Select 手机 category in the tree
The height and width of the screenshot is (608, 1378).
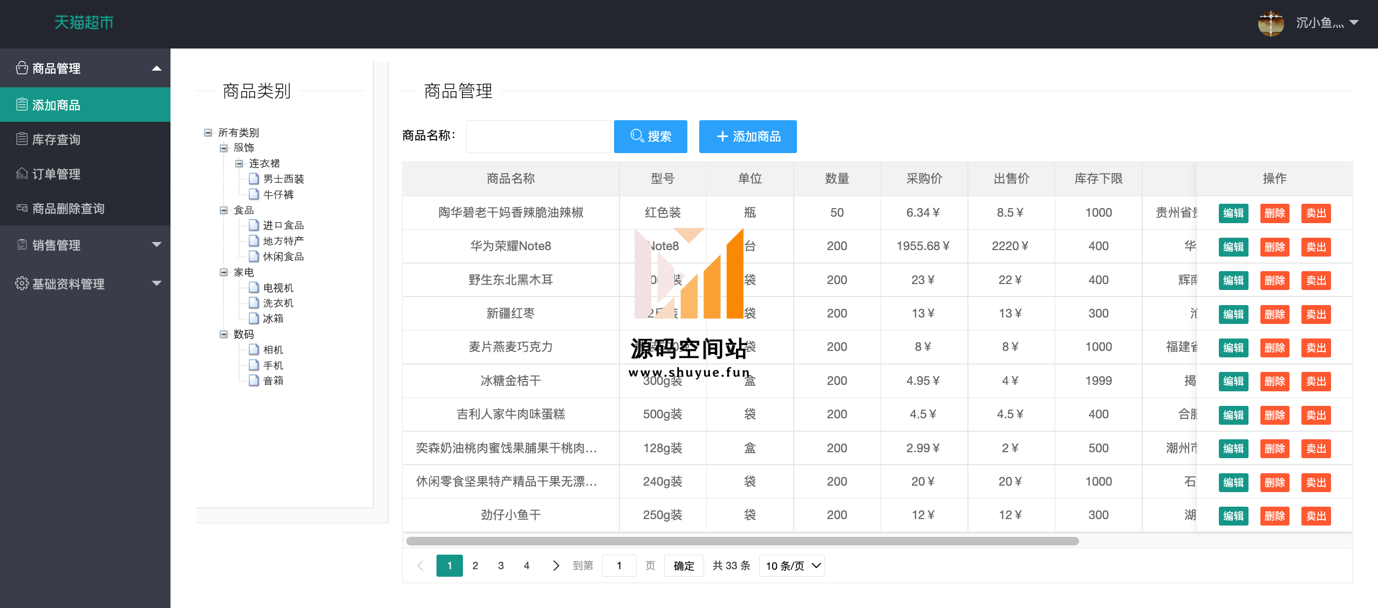[273, 365]
